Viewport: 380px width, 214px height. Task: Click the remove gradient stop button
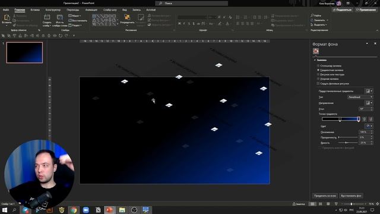(x=370, y=119)
